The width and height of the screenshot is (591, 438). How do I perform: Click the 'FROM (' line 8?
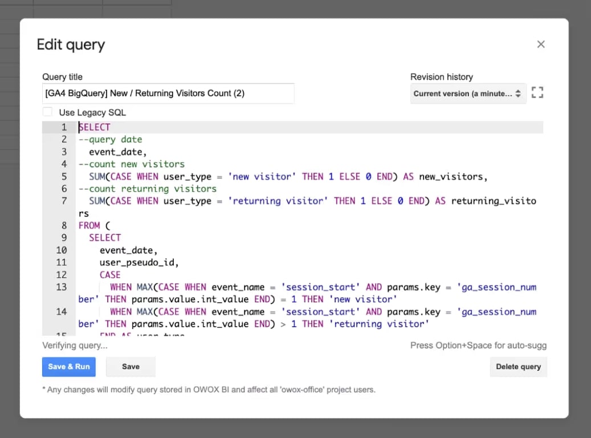pos(94,226)
